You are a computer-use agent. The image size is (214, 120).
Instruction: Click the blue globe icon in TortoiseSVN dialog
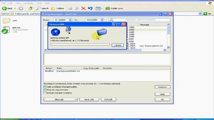(x=56, y=32)
